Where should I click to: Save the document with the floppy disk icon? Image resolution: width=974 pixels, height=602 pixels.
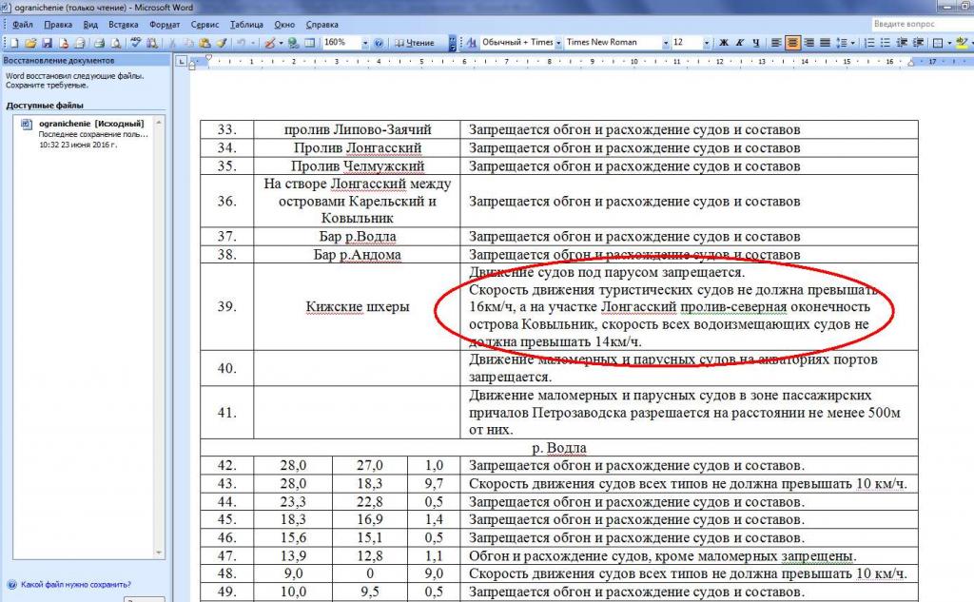(x=47, y=43)
